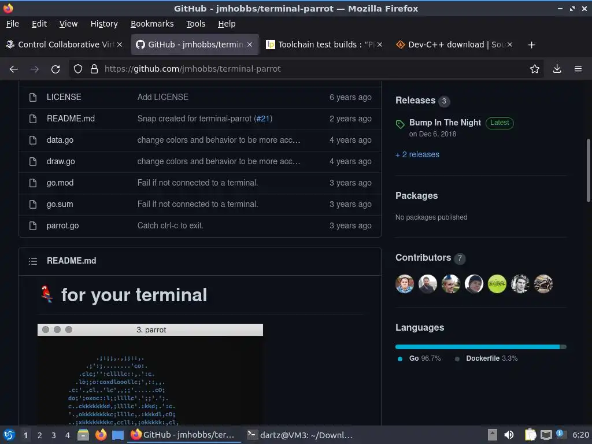Open the go.sum file
This screenshot has width=592, height=444.
tap(60, 204)
